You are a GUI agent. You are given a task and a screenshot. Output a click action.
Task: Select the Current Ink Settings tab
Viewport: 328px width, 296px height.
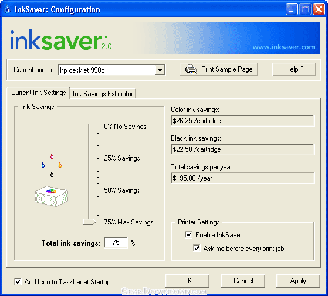[39, 93]
